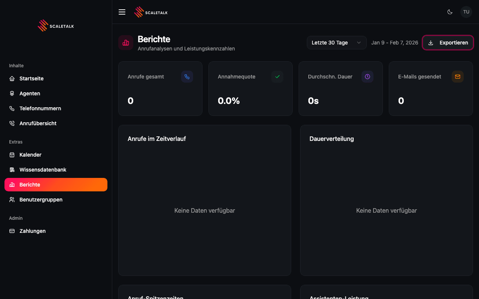
Task: Click the Scaletalk logo in the sidebar
Action: pyautogui.click(x=56, y=25)
